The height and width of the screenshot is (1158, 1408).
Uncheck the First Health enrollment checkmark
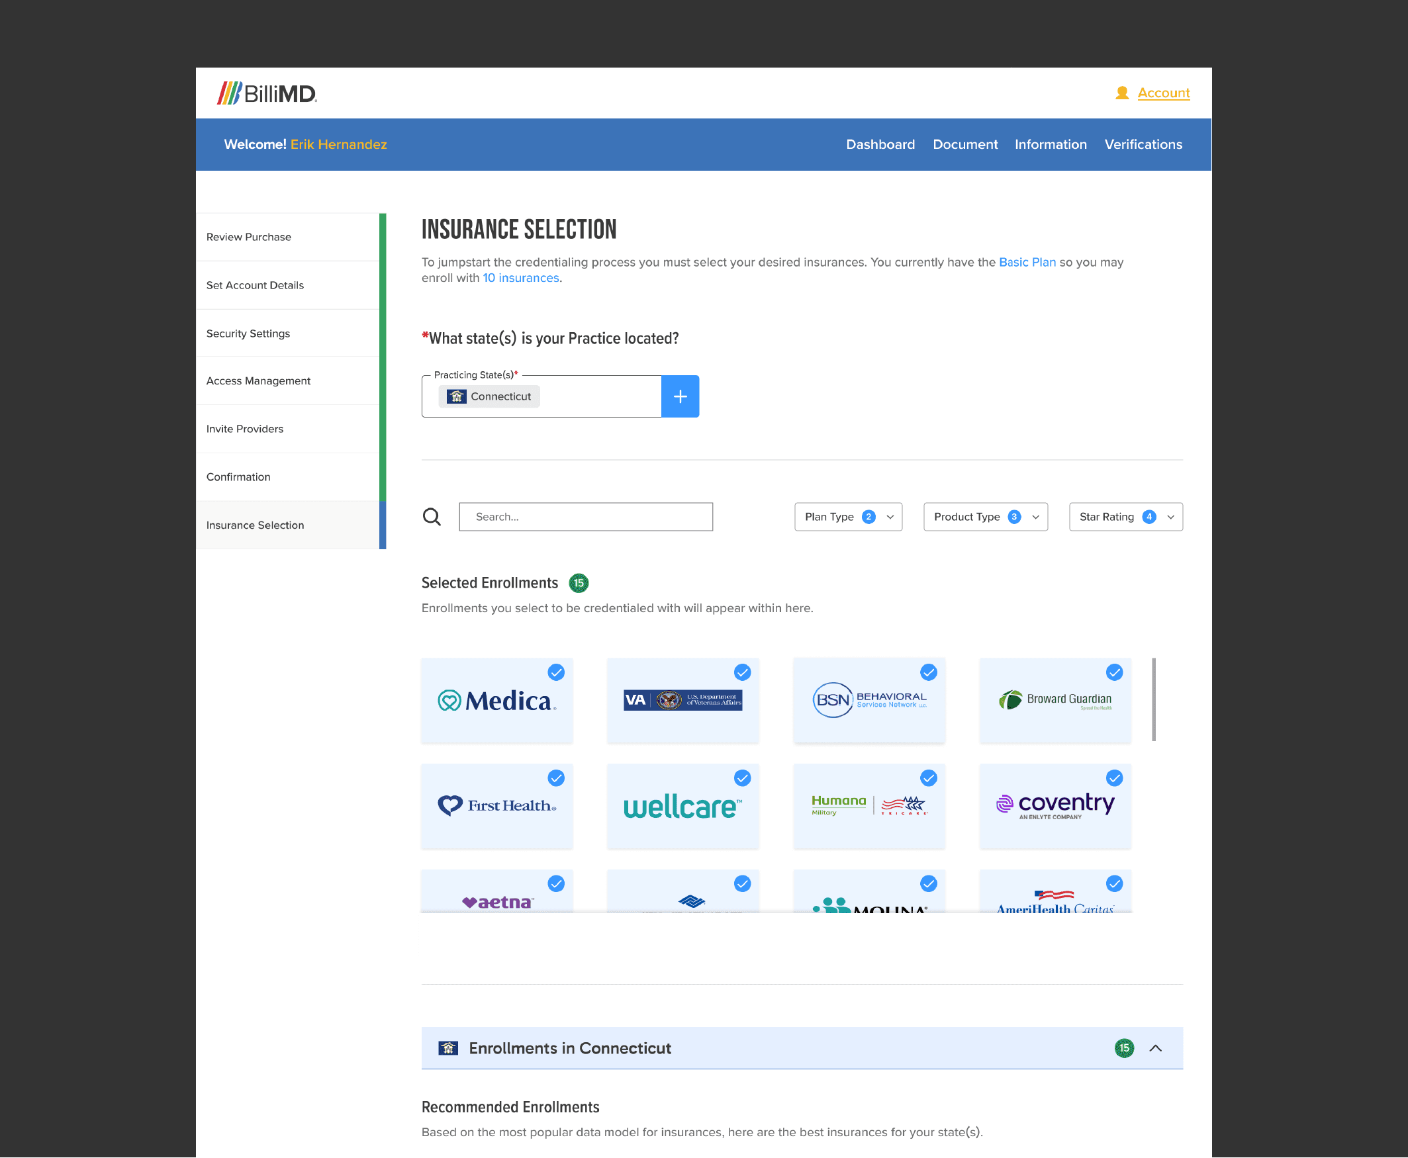pyautogui.click(x=556, y=778)
